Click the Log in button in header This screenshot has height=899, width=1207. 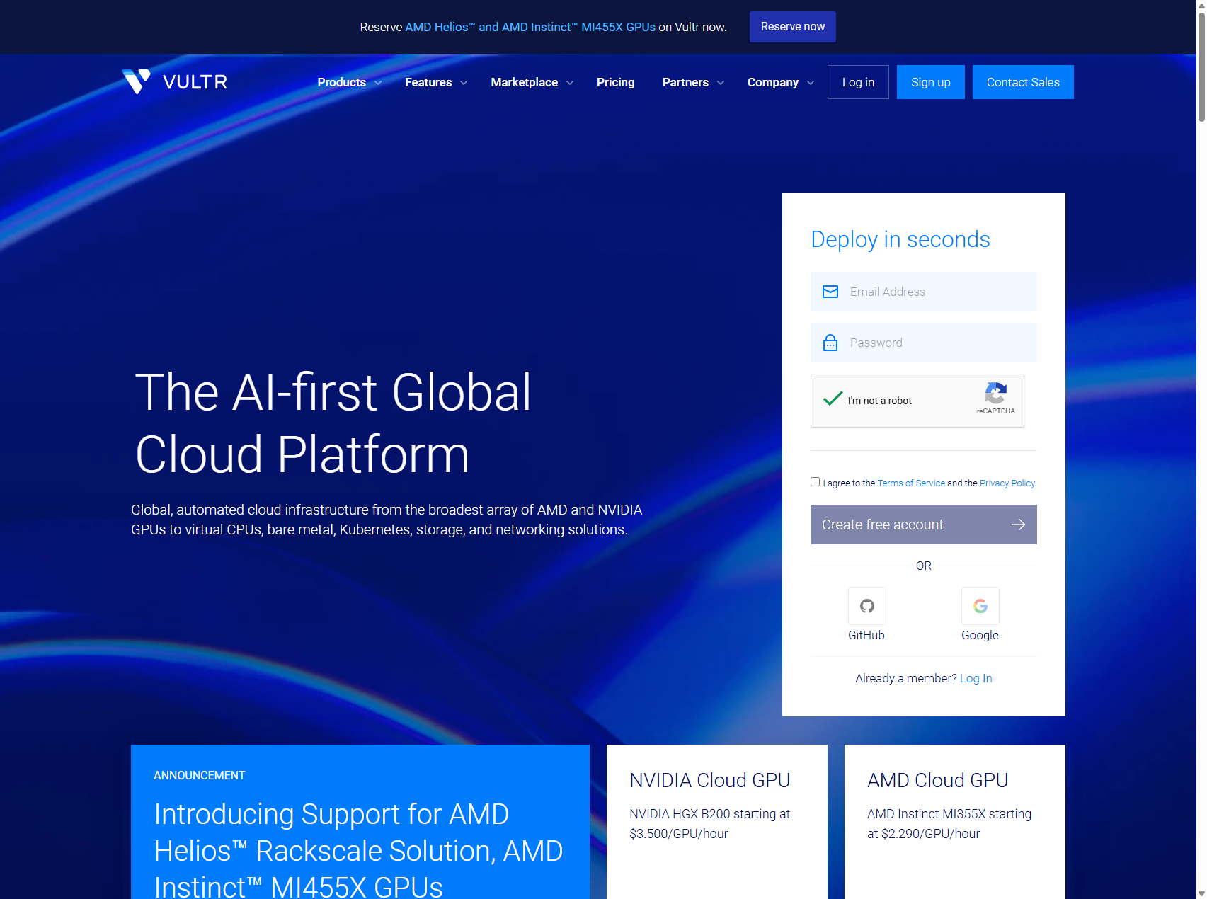pyautogui.click(x=858, y=82)
